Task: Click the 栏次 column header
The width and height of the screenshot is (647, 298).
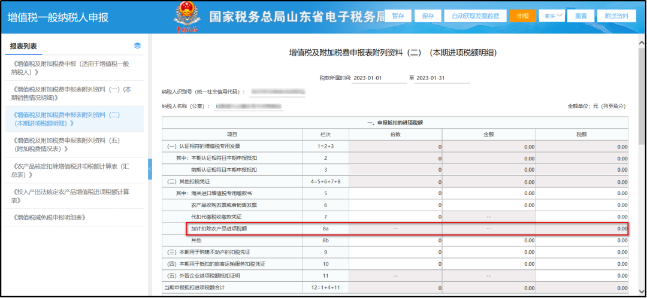Action: 325,135
